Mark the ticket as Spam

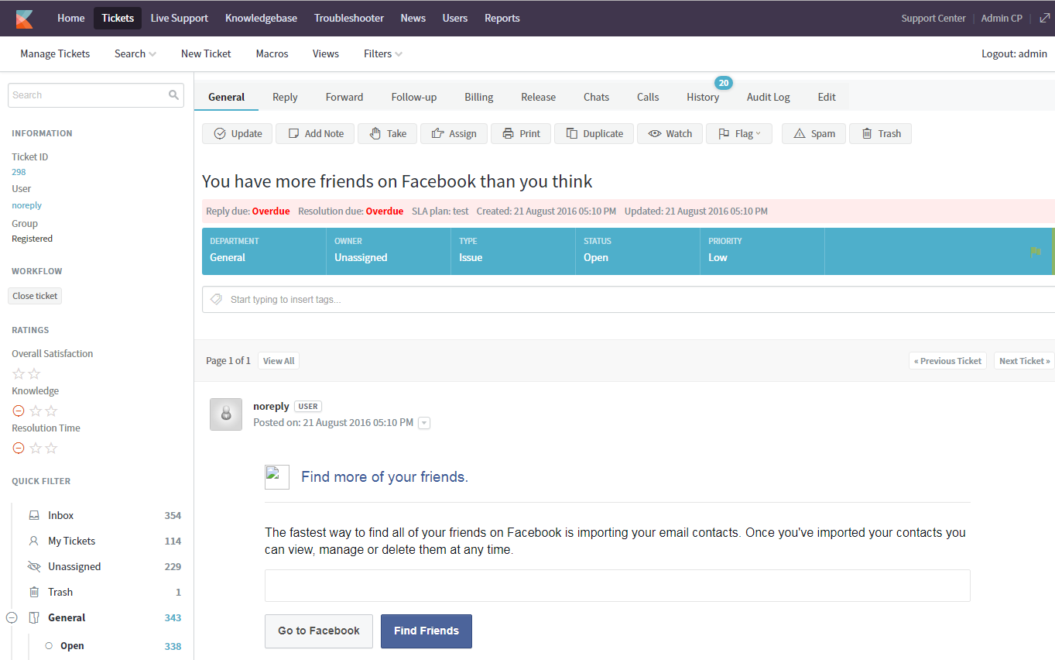pos(814,133)
